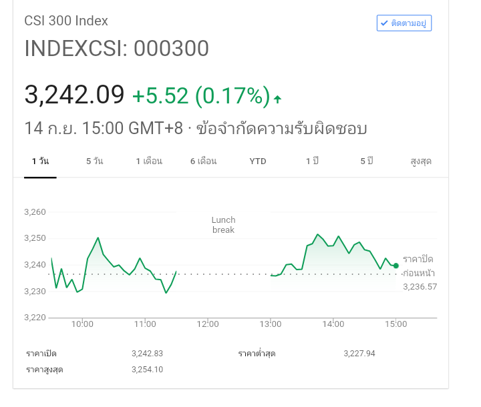The height and width of the screenshot is (407, 481).
Task: Click the INDEXCSI: 000300 ticker heading
Action: (x=116, y=48)
